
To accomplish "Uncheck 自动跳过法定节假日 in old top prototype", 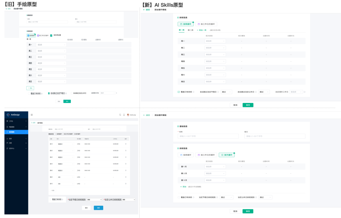I will 49,93.
